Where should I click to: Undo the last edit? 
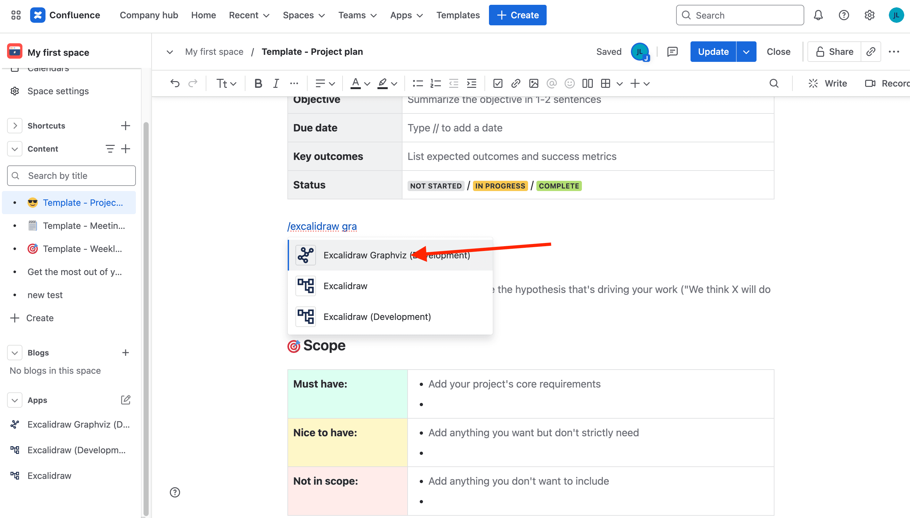tap(175, 83)
